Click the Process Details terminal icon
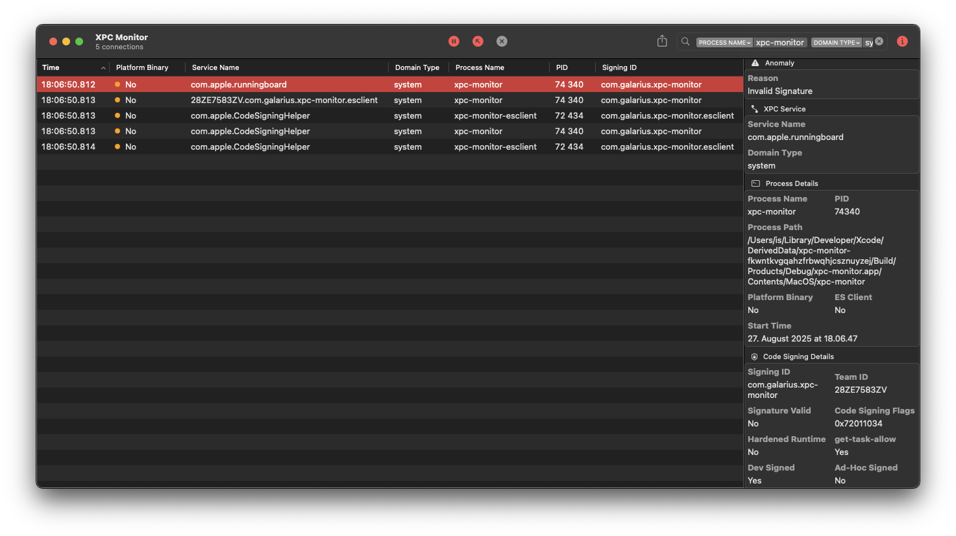 point(755,183)
